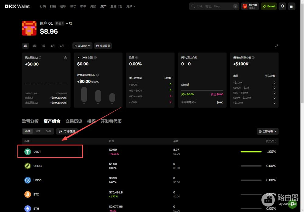The height and width of the screenshot is (212, 304).
Task: Click the BTC price $70,491.8
Action: (116, 192)
